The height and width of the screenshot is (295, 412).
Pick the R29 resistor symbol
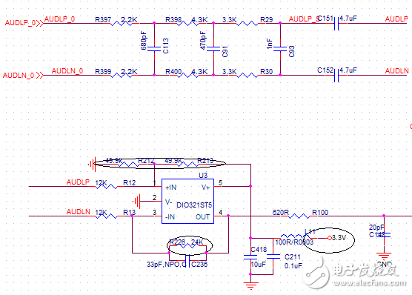pos(247,24)
